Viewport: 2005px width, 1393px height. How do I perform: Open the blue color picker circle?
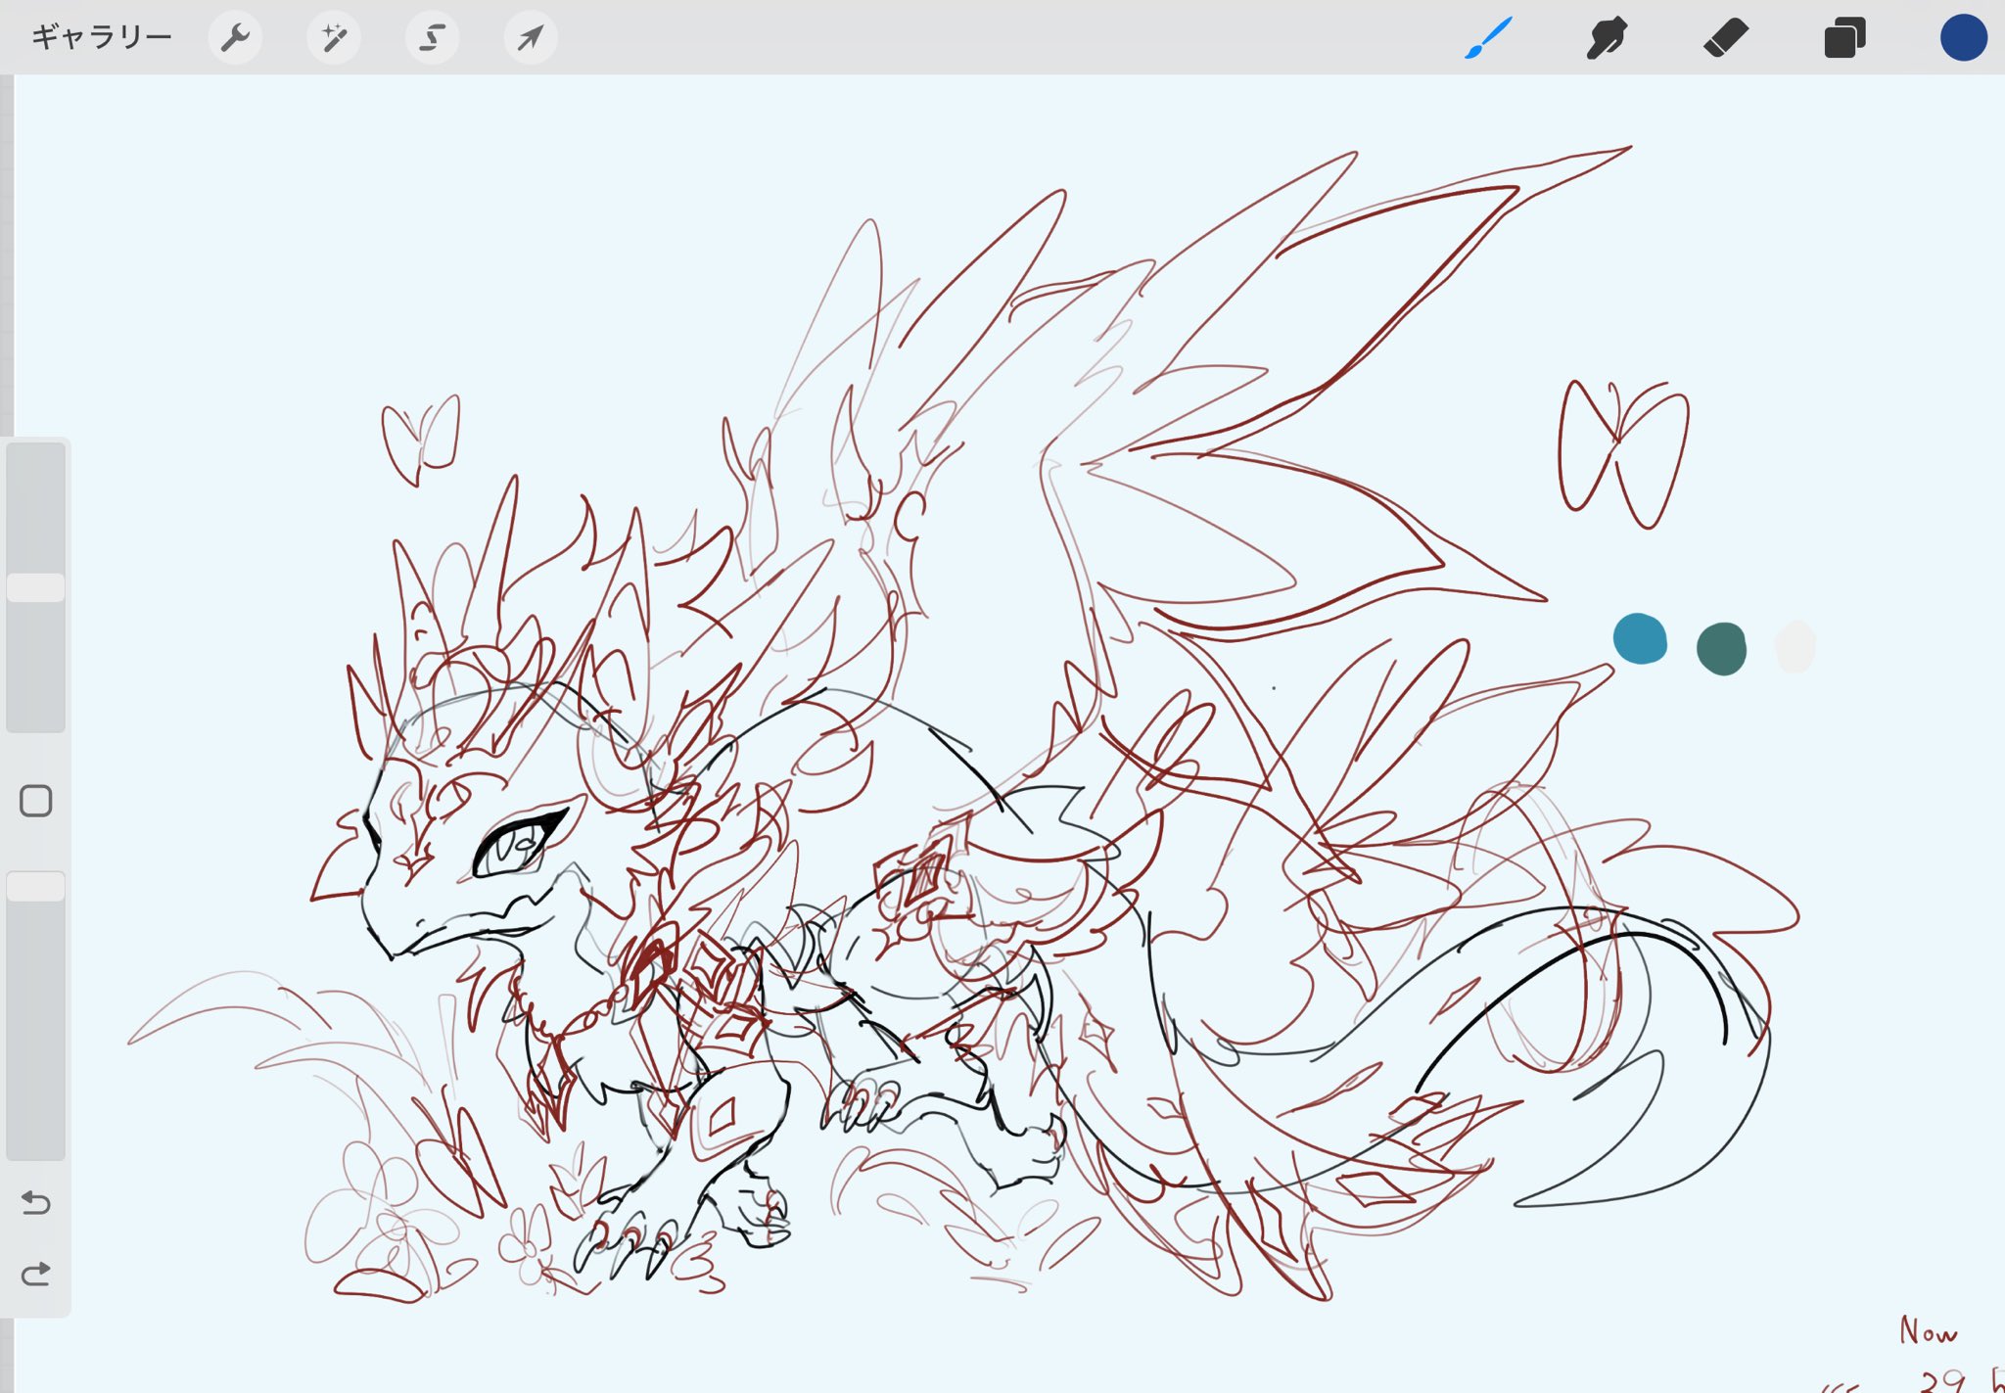pos(1963,38)
